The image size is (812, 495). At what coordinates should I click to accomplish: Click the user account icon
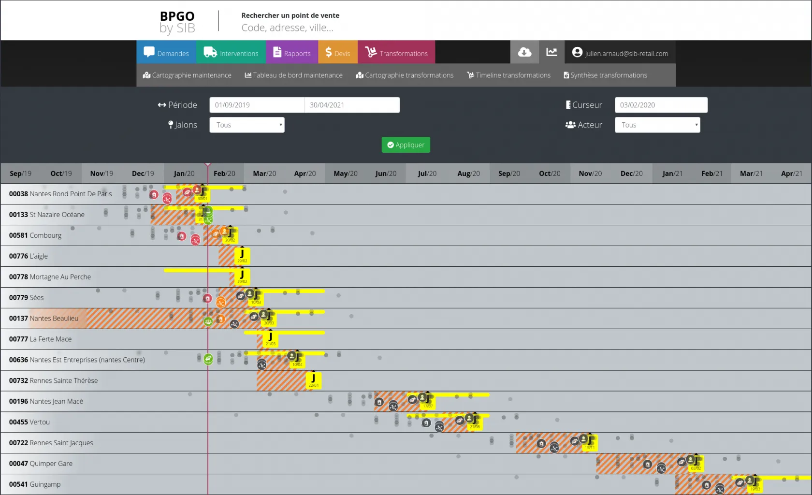click(577, 52)
